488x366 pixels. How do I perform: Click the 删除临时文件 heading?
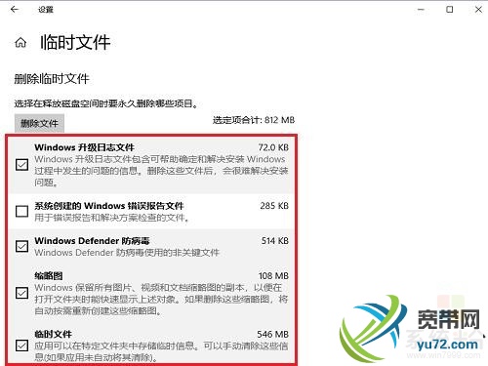(52, 79)
